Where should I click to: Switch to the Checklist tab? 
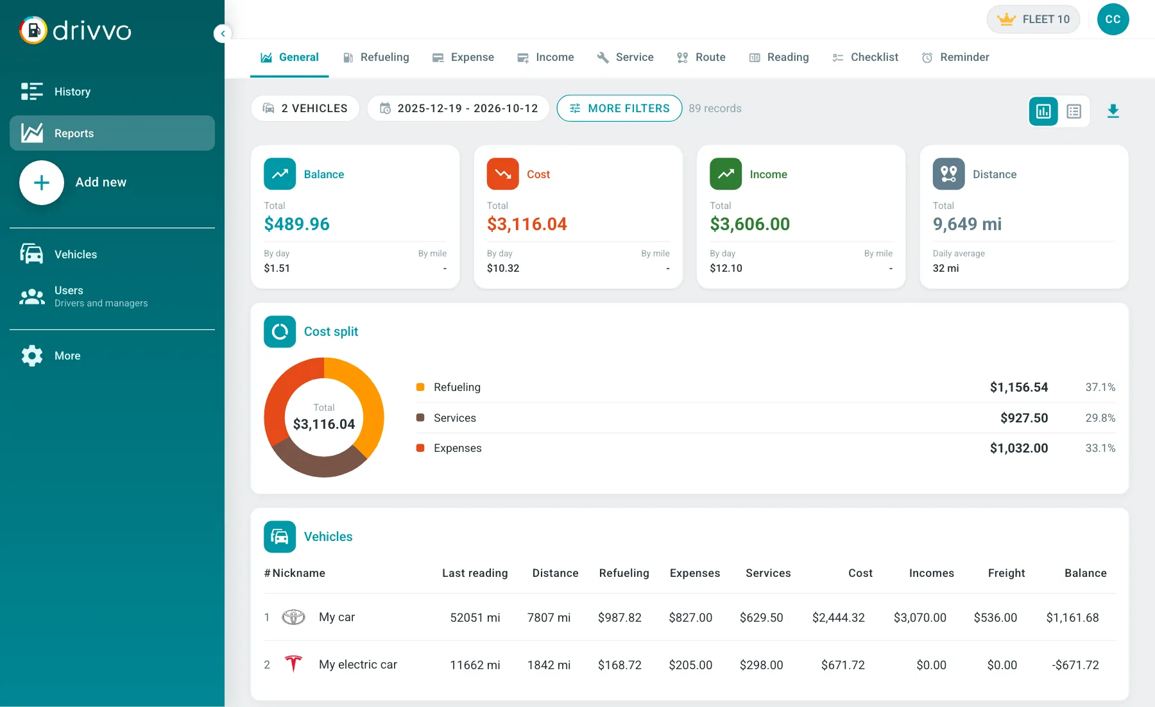click(865, 58)
